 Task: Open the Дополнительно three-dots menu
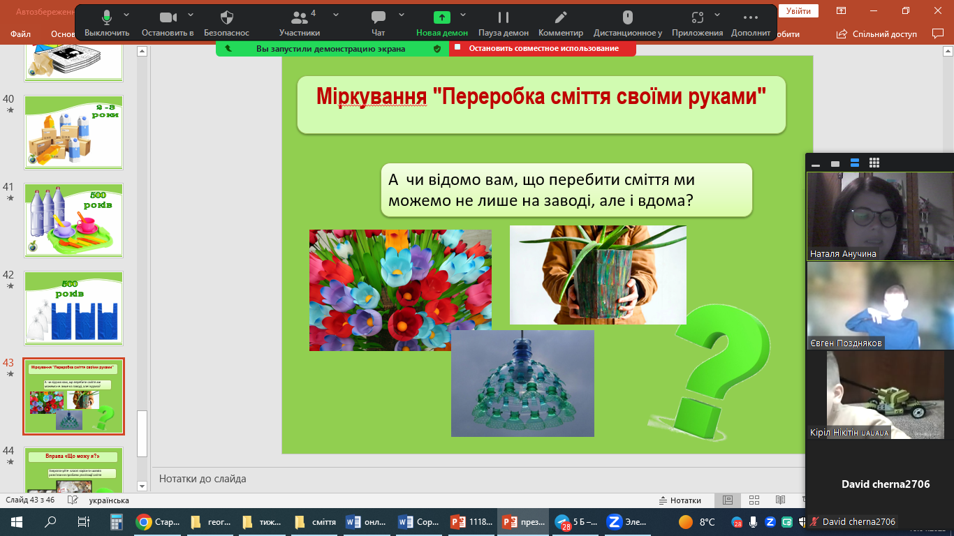pyautogui.click(x=751, y=18)
